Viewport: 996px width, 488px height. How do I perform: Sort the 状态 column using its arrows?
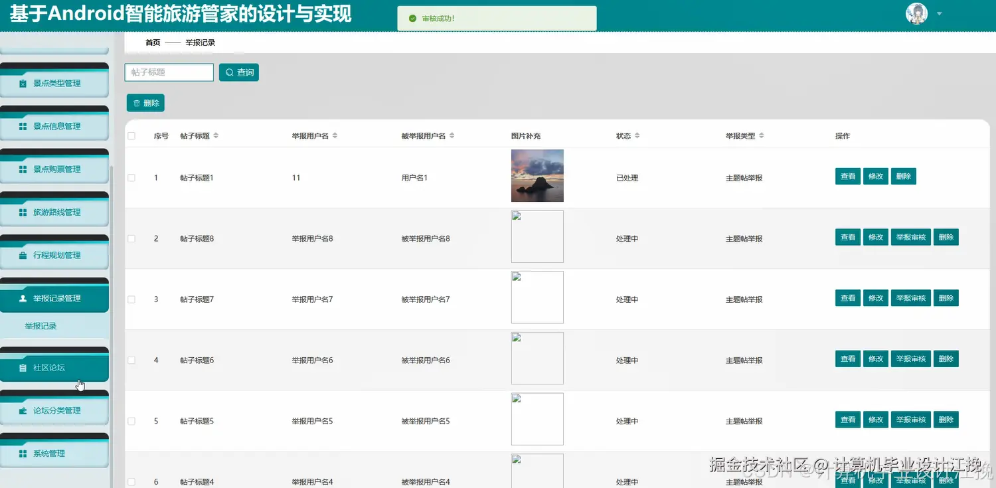[x=639, y=135]
